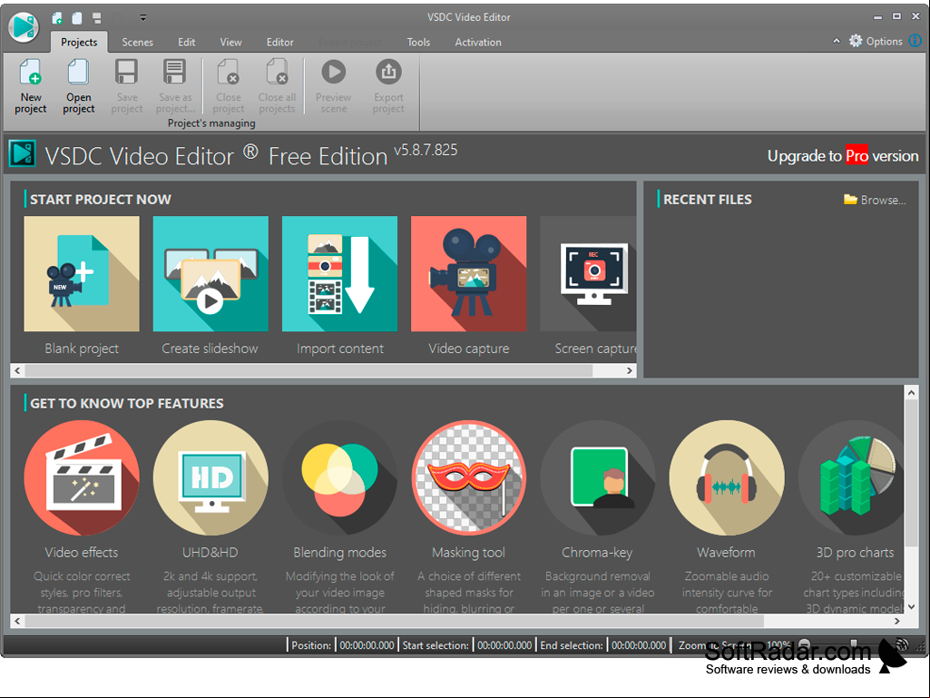
Task: Click Save project ribbon button
Action: 127,86
